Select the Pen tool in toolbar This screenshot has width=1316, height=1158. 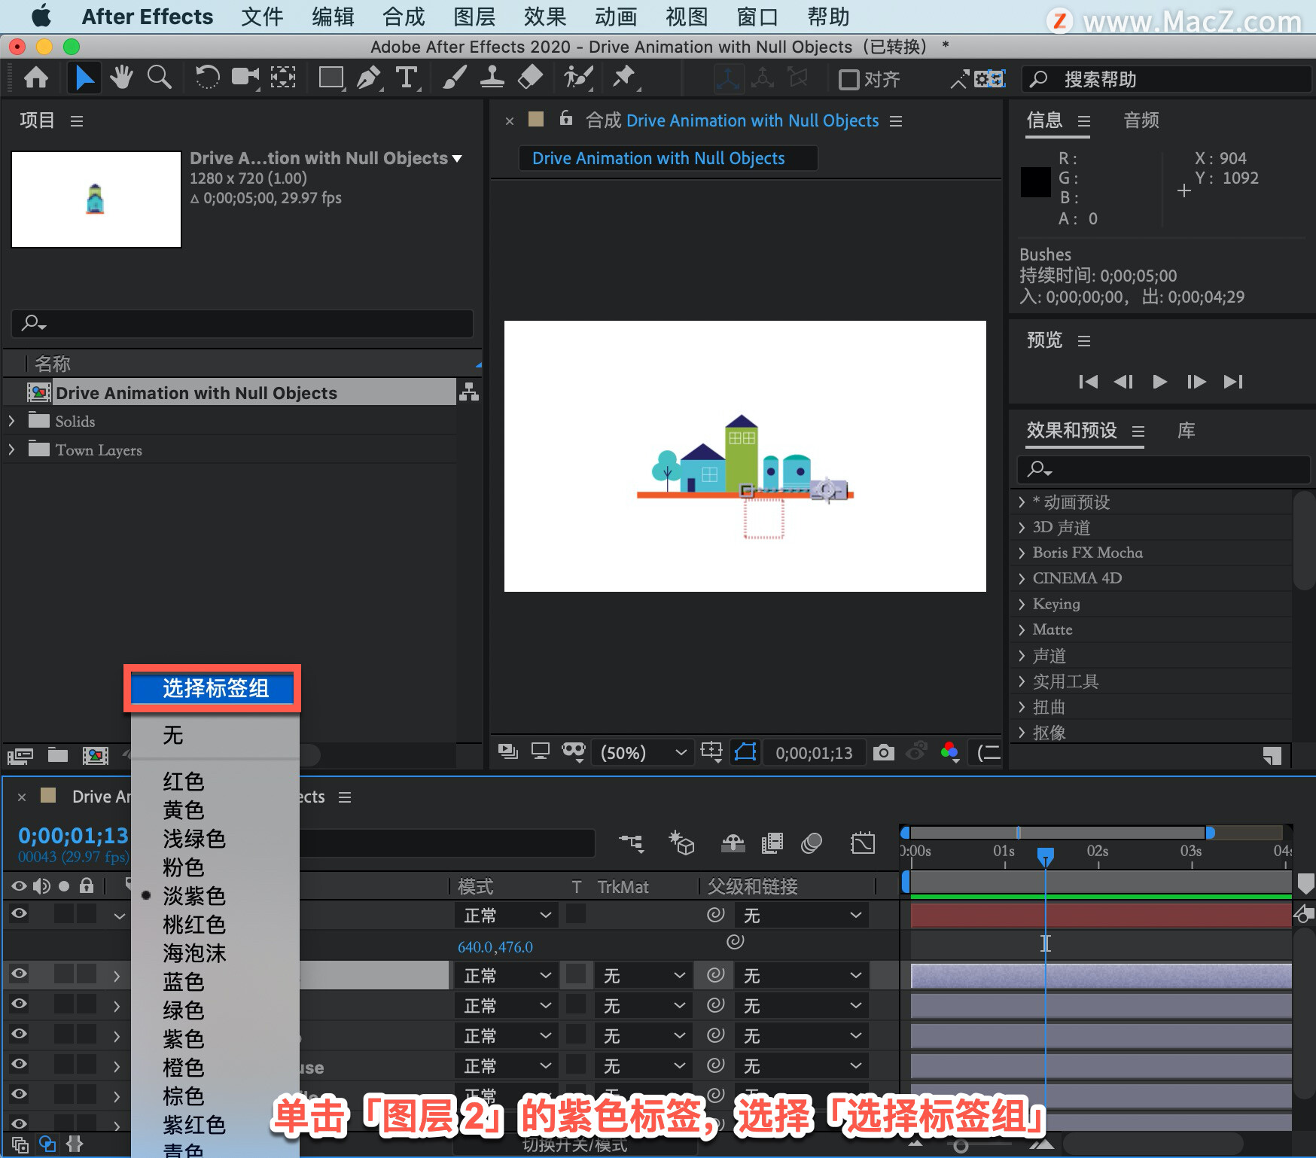coord(368,78)
